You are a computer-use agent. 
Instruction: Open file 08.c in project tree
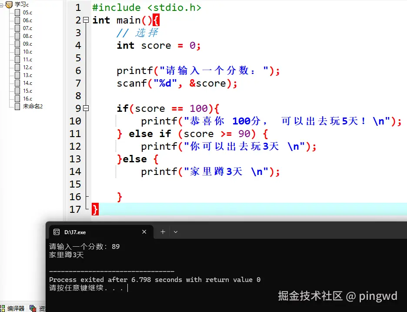click(27, 36)
